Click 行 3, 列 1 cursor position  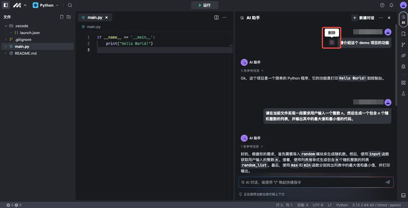click(284, 205)
